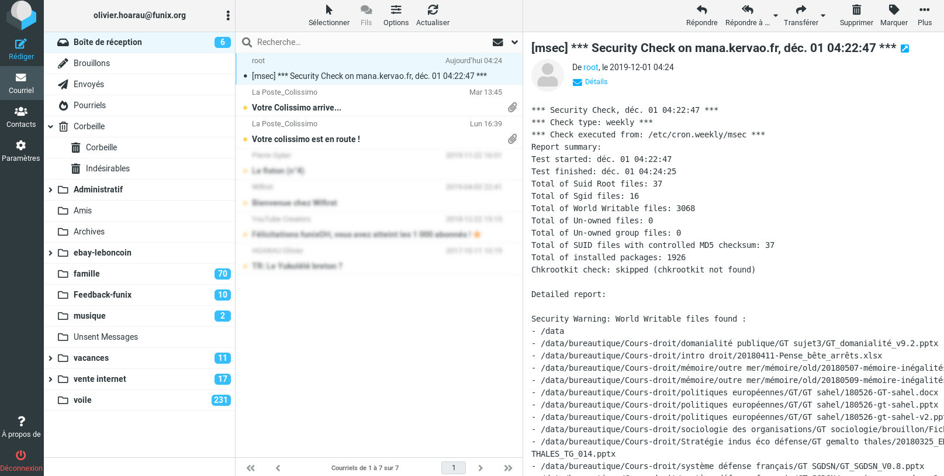This screenshot has height=476, width=944.
Task: Click sender link root
Action: 590,67
